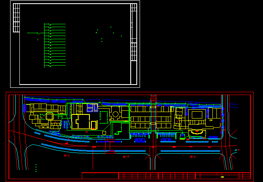Viewport: 263px width, 182px height.
Task: Click the middle road label text
Action: point(126,157)
